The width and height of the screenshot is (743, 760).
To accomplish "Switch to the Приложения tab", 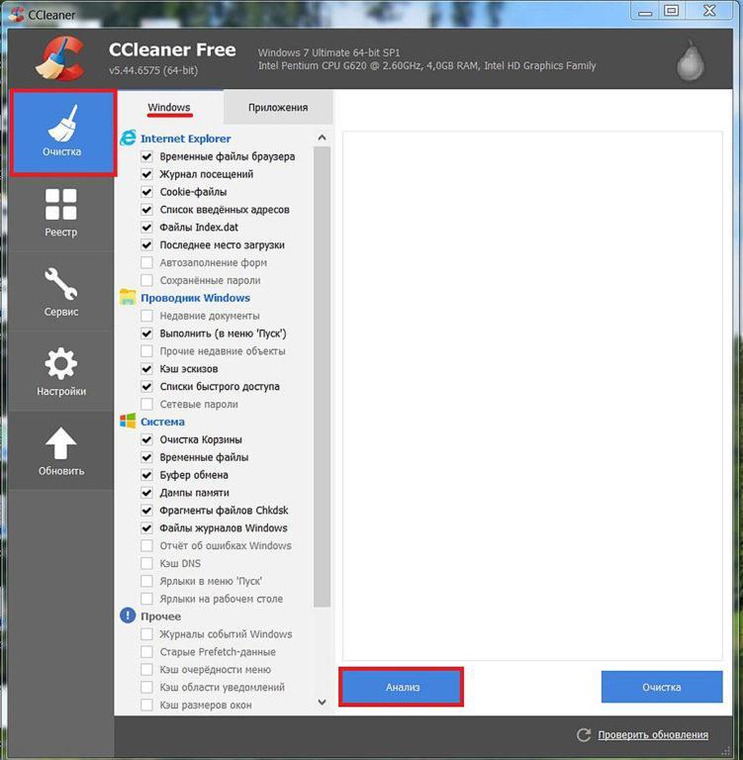I will coord(278,107).
